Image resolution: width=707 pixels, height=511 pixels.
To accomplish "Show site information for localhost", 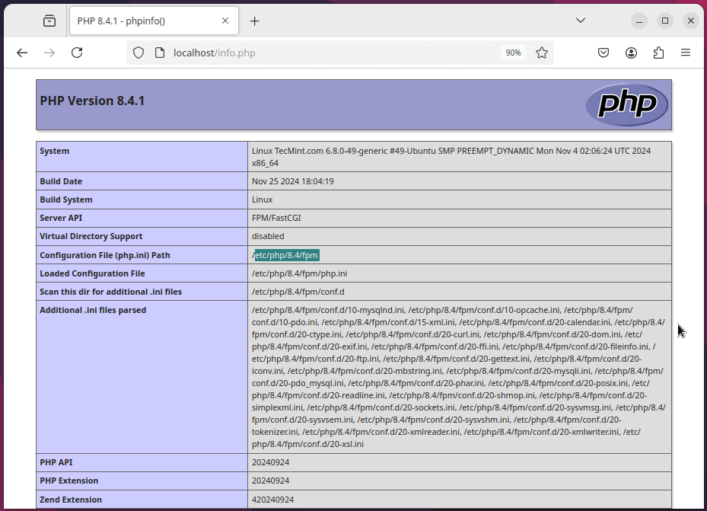I will (159, 53).
